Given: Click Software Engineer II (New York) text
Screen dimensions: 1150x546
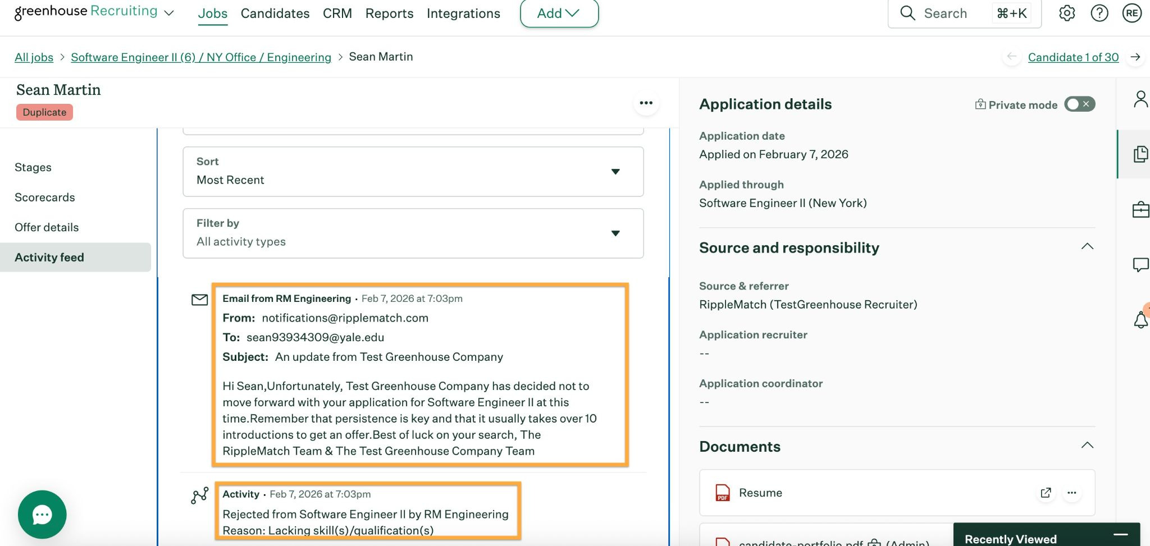Looking at the screenshot, I should tap(783, 203).
